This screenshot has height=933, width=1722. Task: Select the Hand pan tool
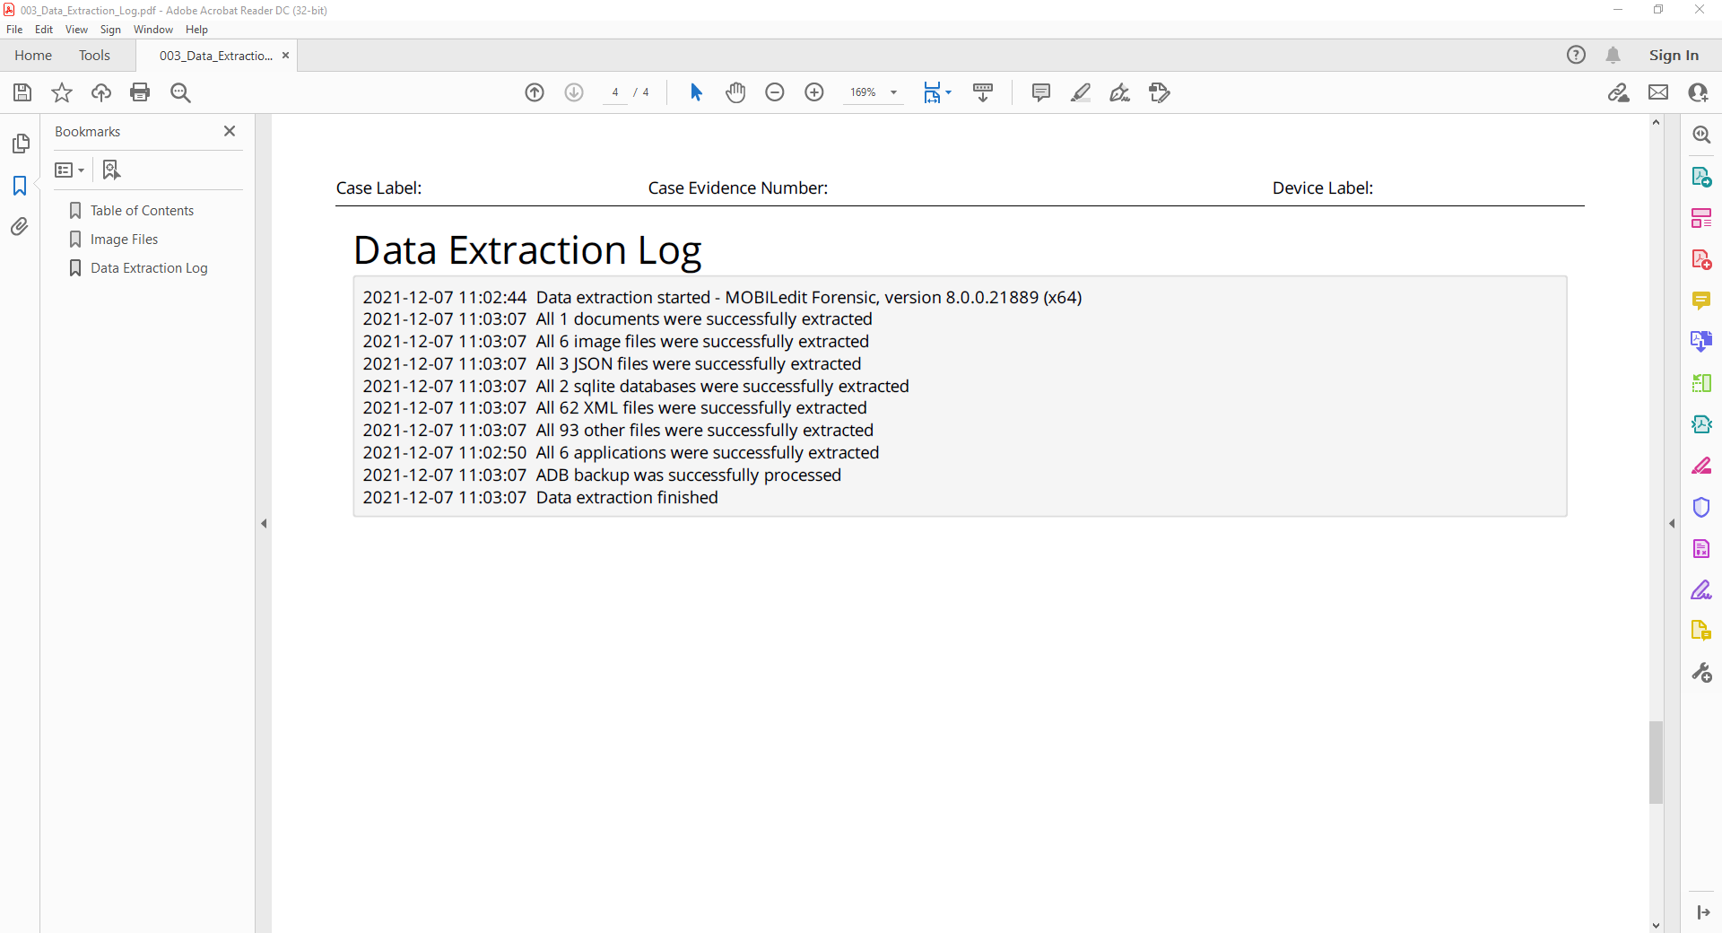pyautogui.click(x=735, y=92)
